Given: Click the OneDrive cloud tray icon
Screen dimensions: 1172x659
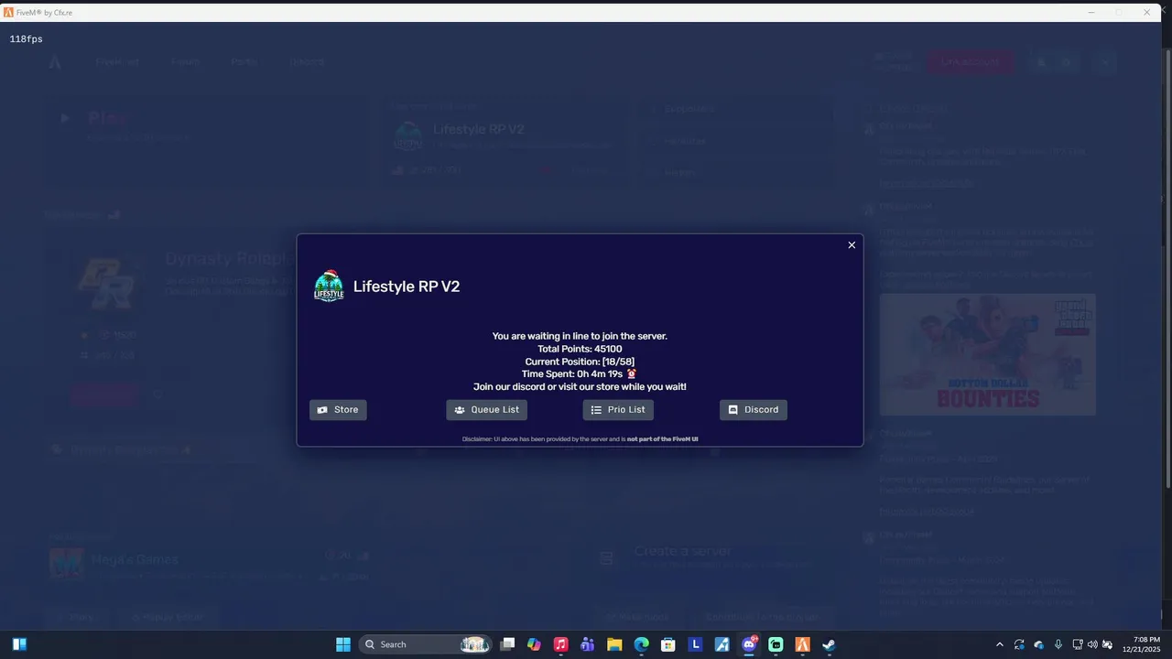Looking at the screenshot, I should [1038, 644].
